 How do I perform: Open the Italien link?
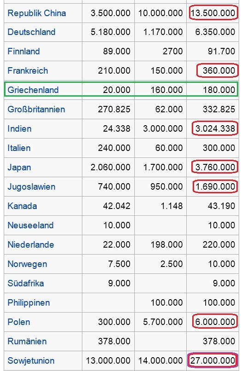(x=19, y=148)
